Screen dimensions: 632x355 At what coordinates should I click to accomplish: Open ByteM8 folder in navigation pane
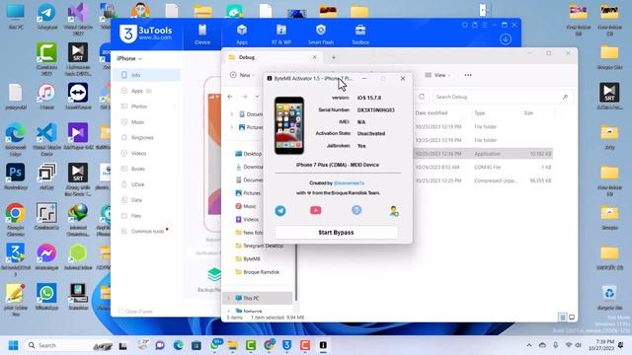coord(248,258)
